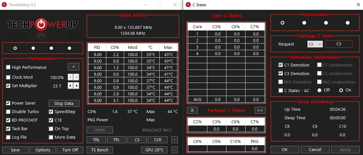
Task: Launch TS Bench
Action: 99,150
